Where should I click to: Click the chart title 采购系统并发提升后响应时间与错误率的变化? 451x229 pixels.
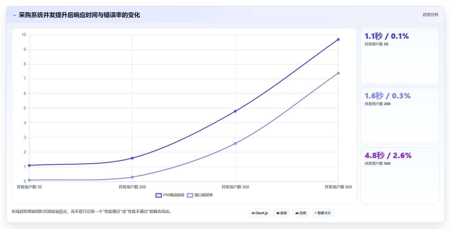[x=79, y=15]
